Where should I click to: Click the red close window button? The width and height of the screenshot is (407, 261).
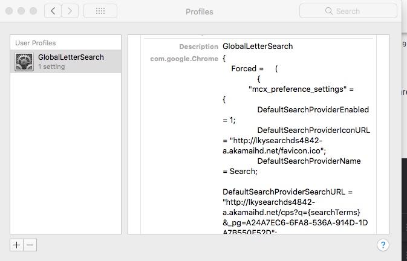9,11
